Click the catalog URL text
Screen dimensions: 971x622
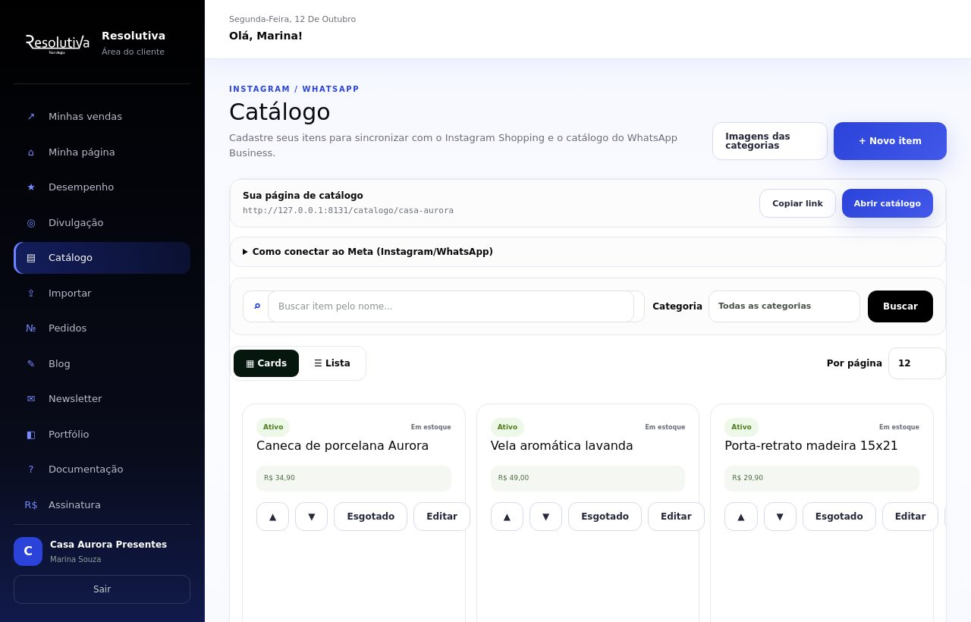pos(348,211)
